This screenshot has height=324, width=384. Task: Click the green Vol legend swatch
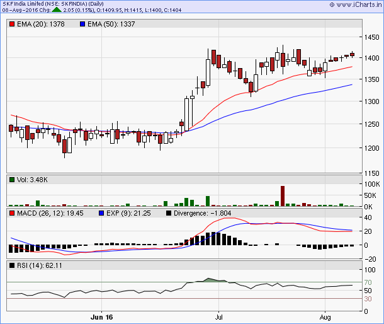pos(12,180)
